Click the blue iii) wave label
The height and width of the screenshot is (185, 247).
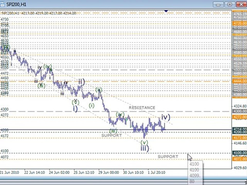point(145,148)
